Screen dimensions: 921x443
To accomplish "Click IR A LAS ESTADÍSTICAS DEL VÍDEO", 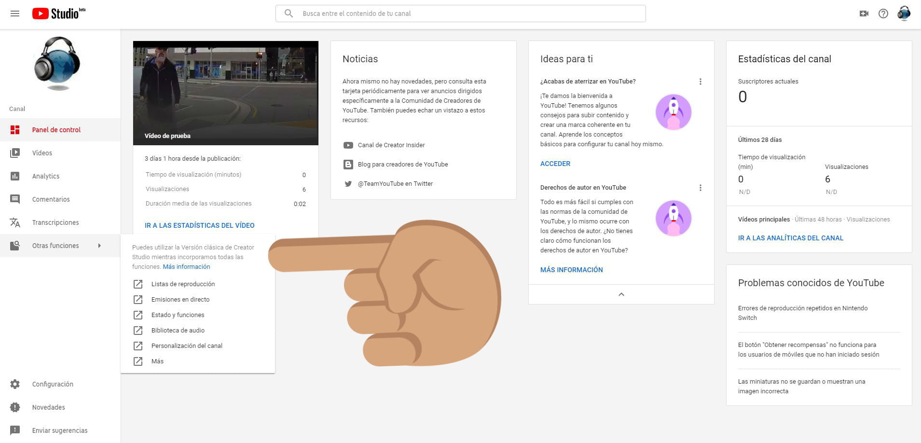I will pos(199,225).
